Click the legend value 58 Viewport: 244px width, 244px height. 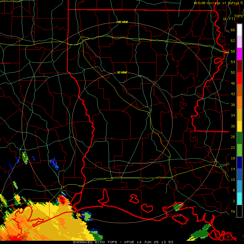coord(233,51)
